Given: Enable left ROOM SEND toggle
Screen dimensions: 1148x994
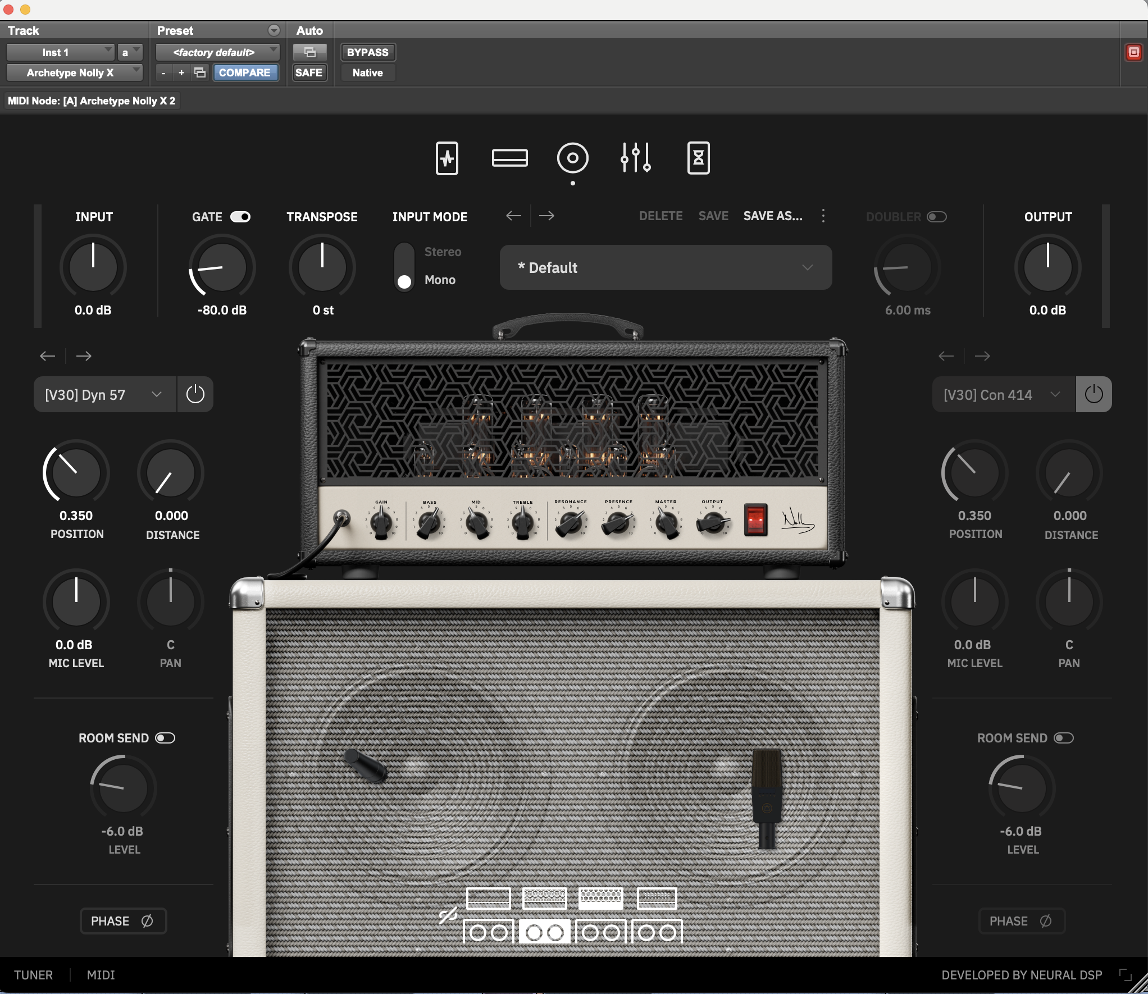Looking at the screenshot, I should 165,738.
